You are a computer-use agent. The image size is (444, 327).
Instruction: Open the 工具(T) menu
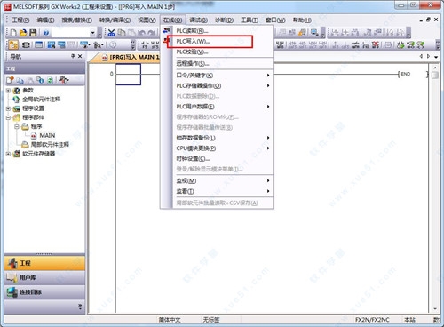tap(250, 20)
